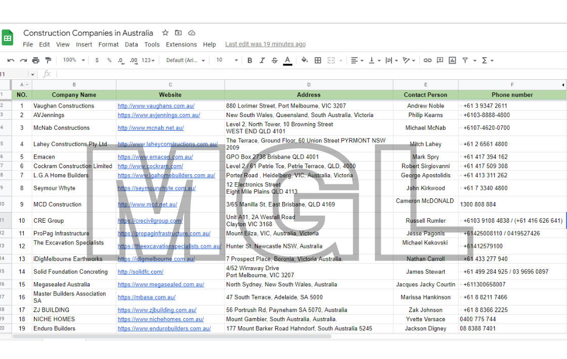The width and height of the screenshot is (567, 359).
Task: Open the solidfc.com link
Action: (x=141, y=272)
